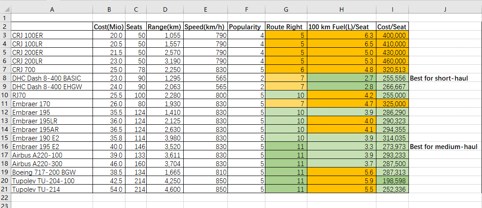This screenshot has width=482, height=208.
Task: Select column J header
Action: [445, 9]
